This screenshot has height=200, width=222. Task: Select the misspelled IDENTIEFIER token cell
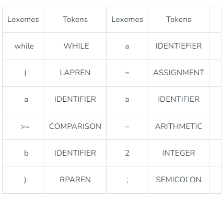(179, 46)
